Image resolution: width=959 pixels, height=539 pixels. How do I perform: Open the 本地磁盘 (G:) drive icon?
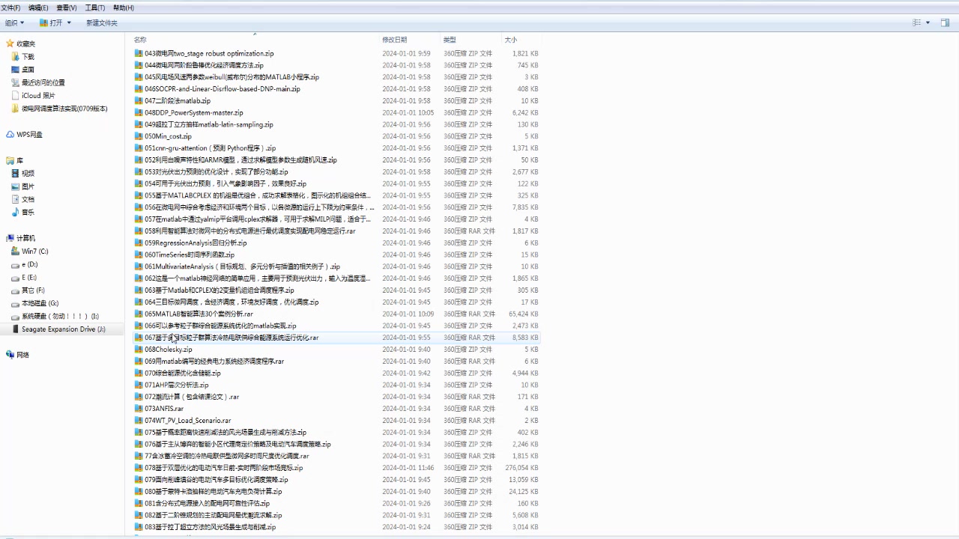click(16, 303)
